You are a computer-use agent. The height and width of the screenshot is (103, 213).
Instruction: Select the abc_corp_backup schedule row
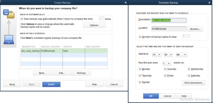pyautogui.click(x=64, y=51)
